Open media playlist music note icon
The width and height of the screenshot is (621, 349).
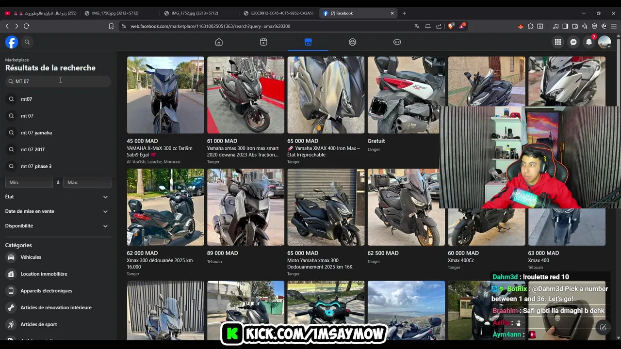point(556,26)
